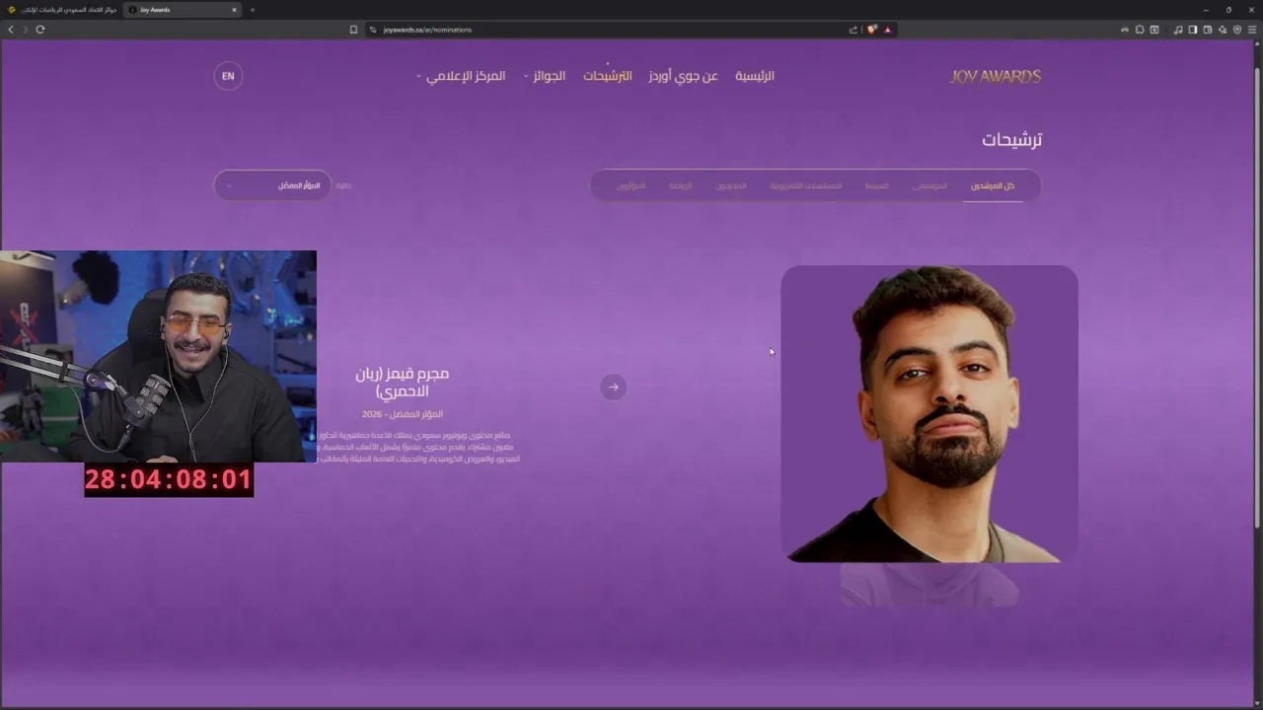
Task: Open the Brave Wallet icon
Action: (x=1208, y=30)
